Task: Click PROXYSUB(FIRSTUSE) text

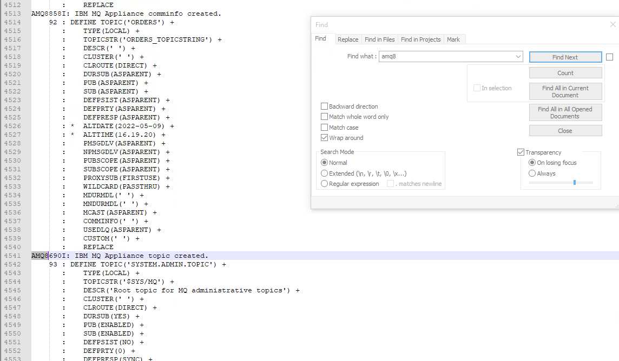Action: pos(122,178)
